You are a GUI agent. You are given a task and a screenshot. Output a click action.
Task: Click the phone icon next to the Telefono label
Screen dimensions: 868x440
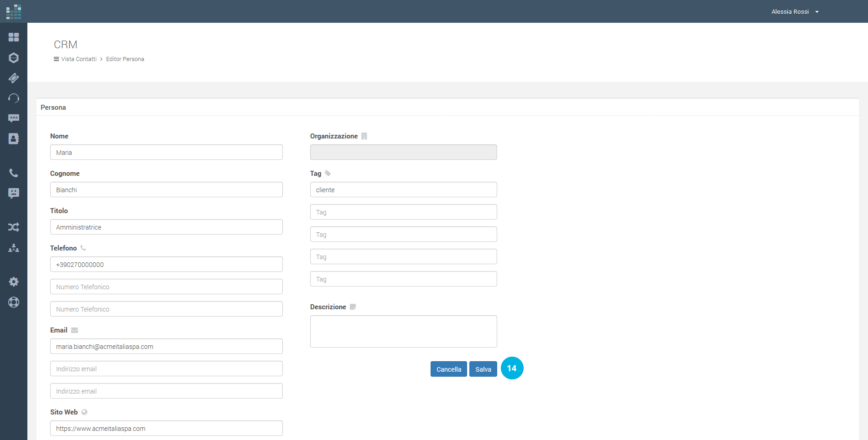tap(83, 248)
